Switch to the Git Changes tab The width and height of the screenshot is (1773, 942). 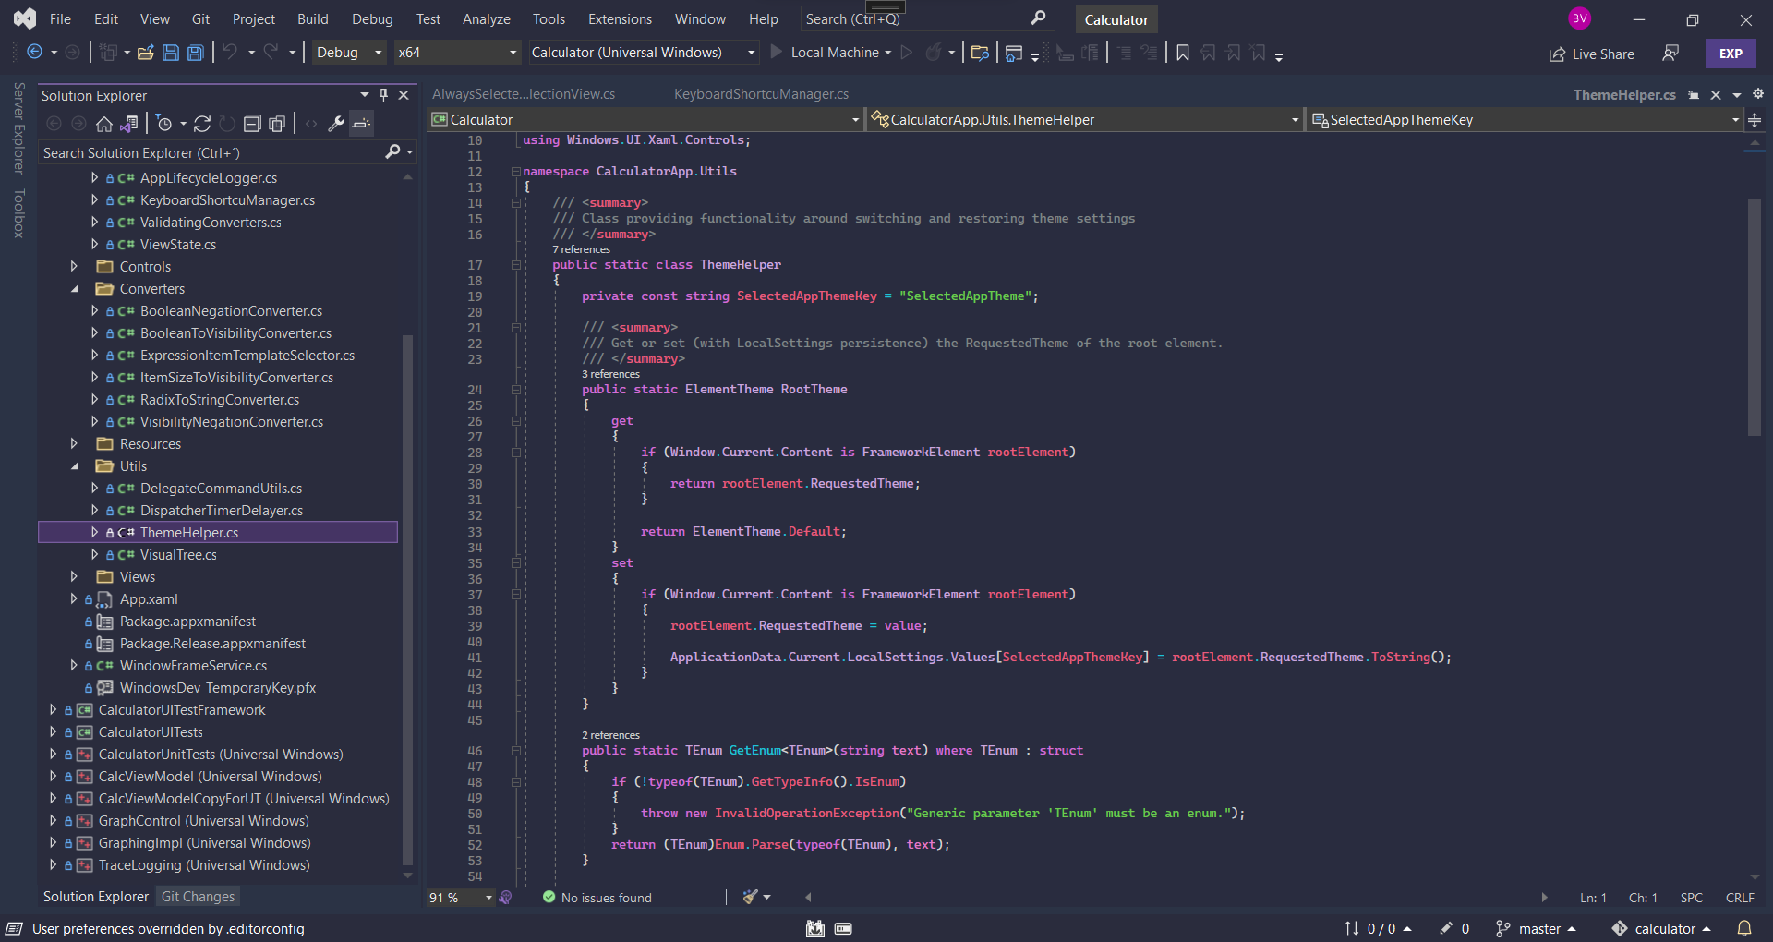(x=198, y=896)
